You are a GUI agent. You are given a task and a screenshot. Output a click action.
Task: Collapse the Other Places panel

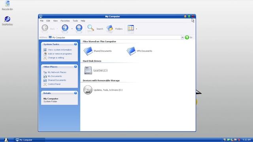pos(76,67)
